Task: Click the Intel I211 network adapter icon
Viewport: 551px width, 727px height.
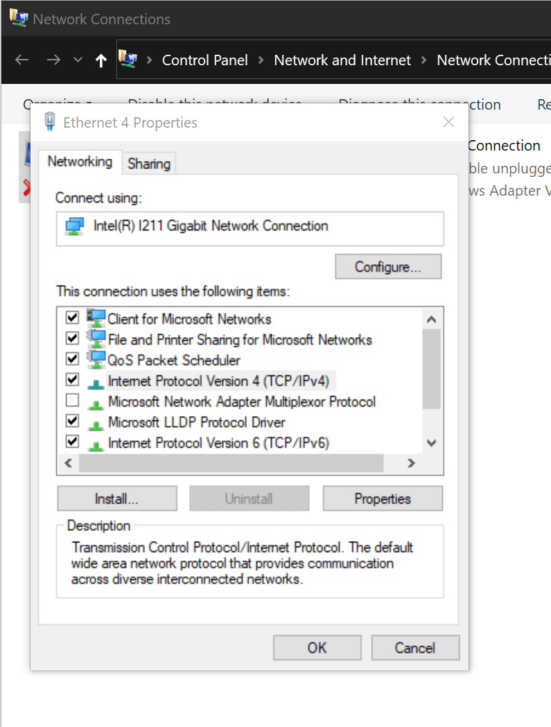Action: tap(75, 226)
